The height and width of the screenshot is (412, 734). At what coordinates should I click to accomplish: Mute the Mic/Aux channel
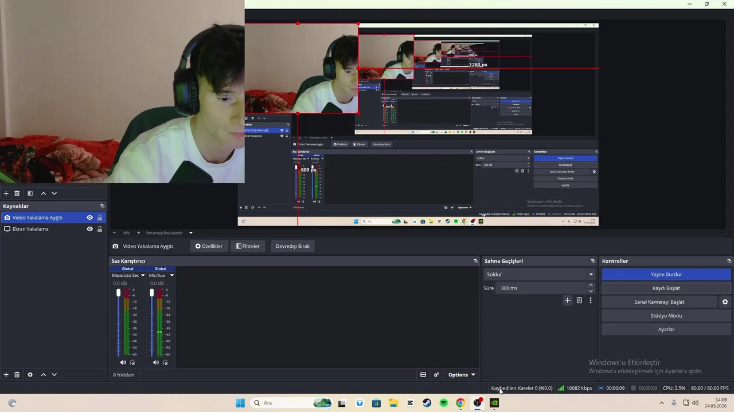coord(155,362)
